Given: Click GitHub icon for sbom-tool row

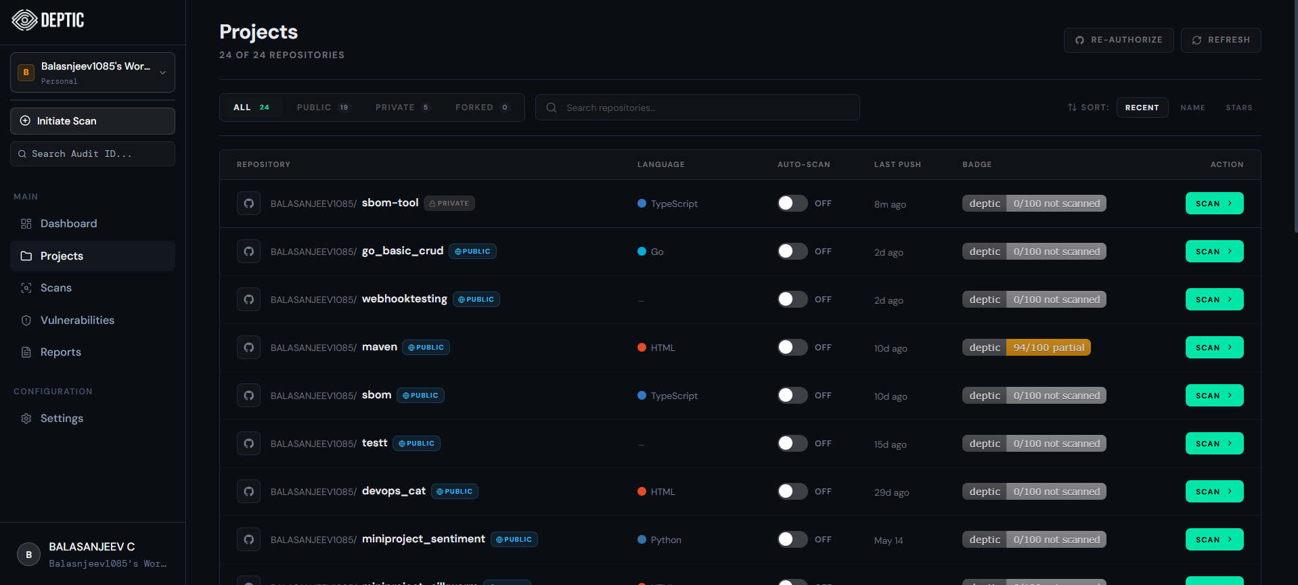Looking at the screenshot, I should pyautogui.click(x=249, y=204).
